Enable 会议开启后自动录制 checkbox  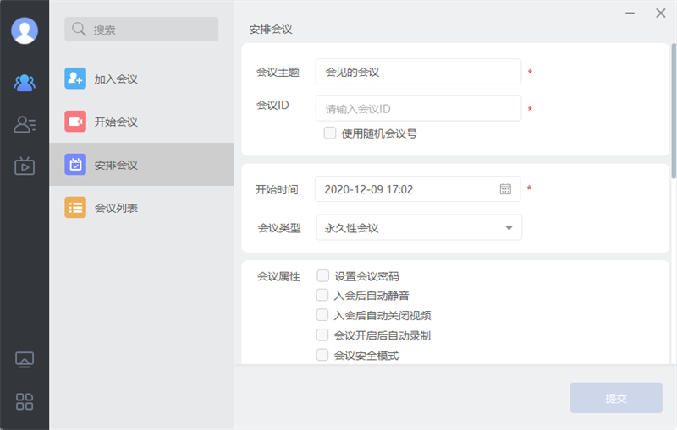(x=322, y=335)
